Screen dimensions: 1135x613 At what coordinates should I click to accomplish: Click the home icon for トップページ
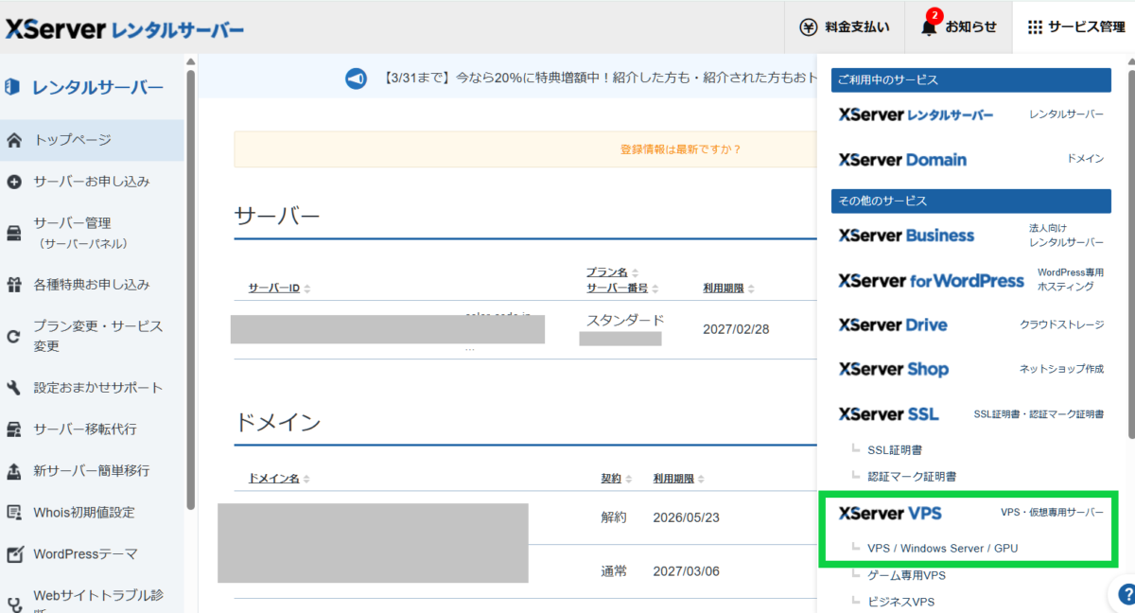14,140
